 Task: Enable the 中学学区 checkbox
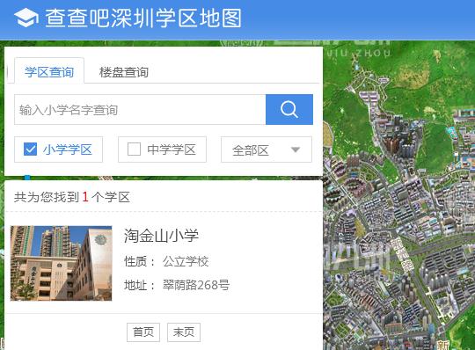tap(134, 149)
